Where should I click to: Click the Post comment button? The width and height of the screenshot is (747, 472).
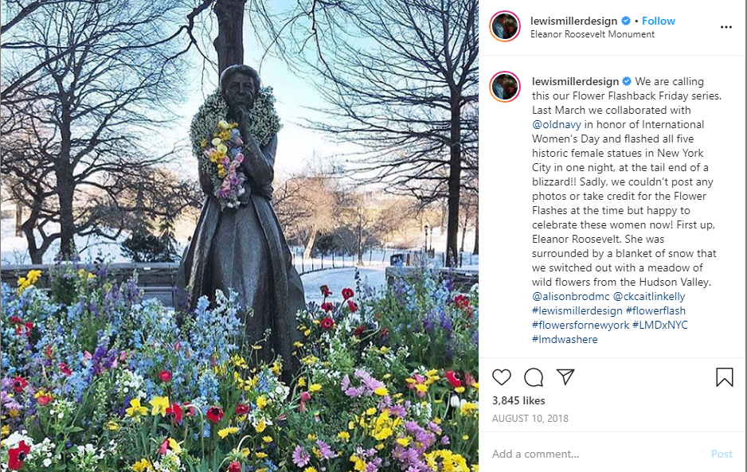[x=722, y=454]
